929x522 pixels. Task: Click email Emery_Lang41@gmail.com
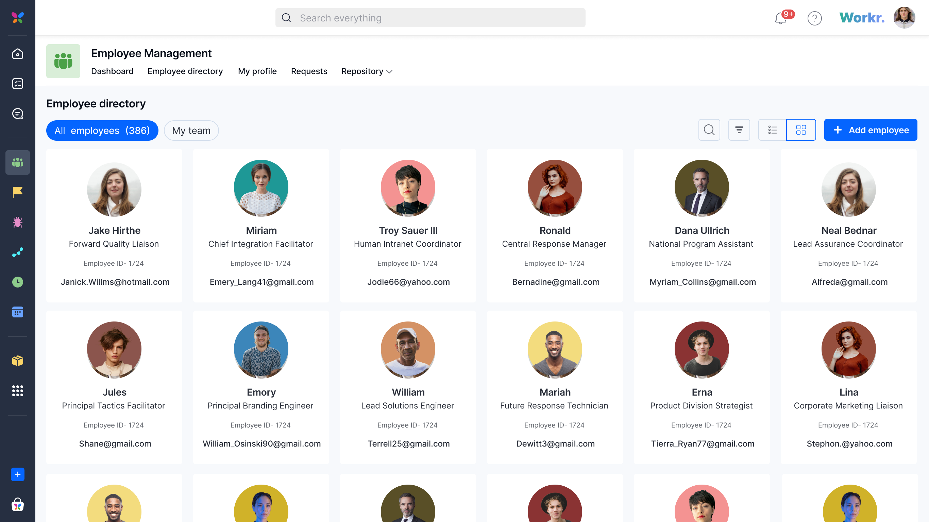pos(261,282)
